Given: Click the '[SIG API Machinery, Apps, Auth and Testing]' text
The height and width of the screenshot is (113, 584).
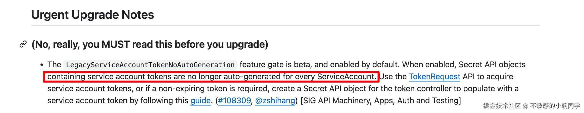Looking at the screenshot, I should [380, 100].
